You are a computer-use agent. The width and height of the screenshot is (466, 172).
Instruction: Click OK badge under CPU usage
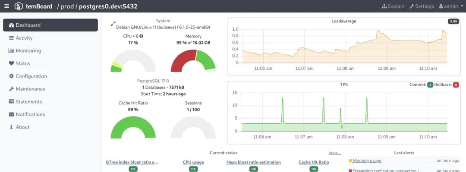[x=193, y=169]
